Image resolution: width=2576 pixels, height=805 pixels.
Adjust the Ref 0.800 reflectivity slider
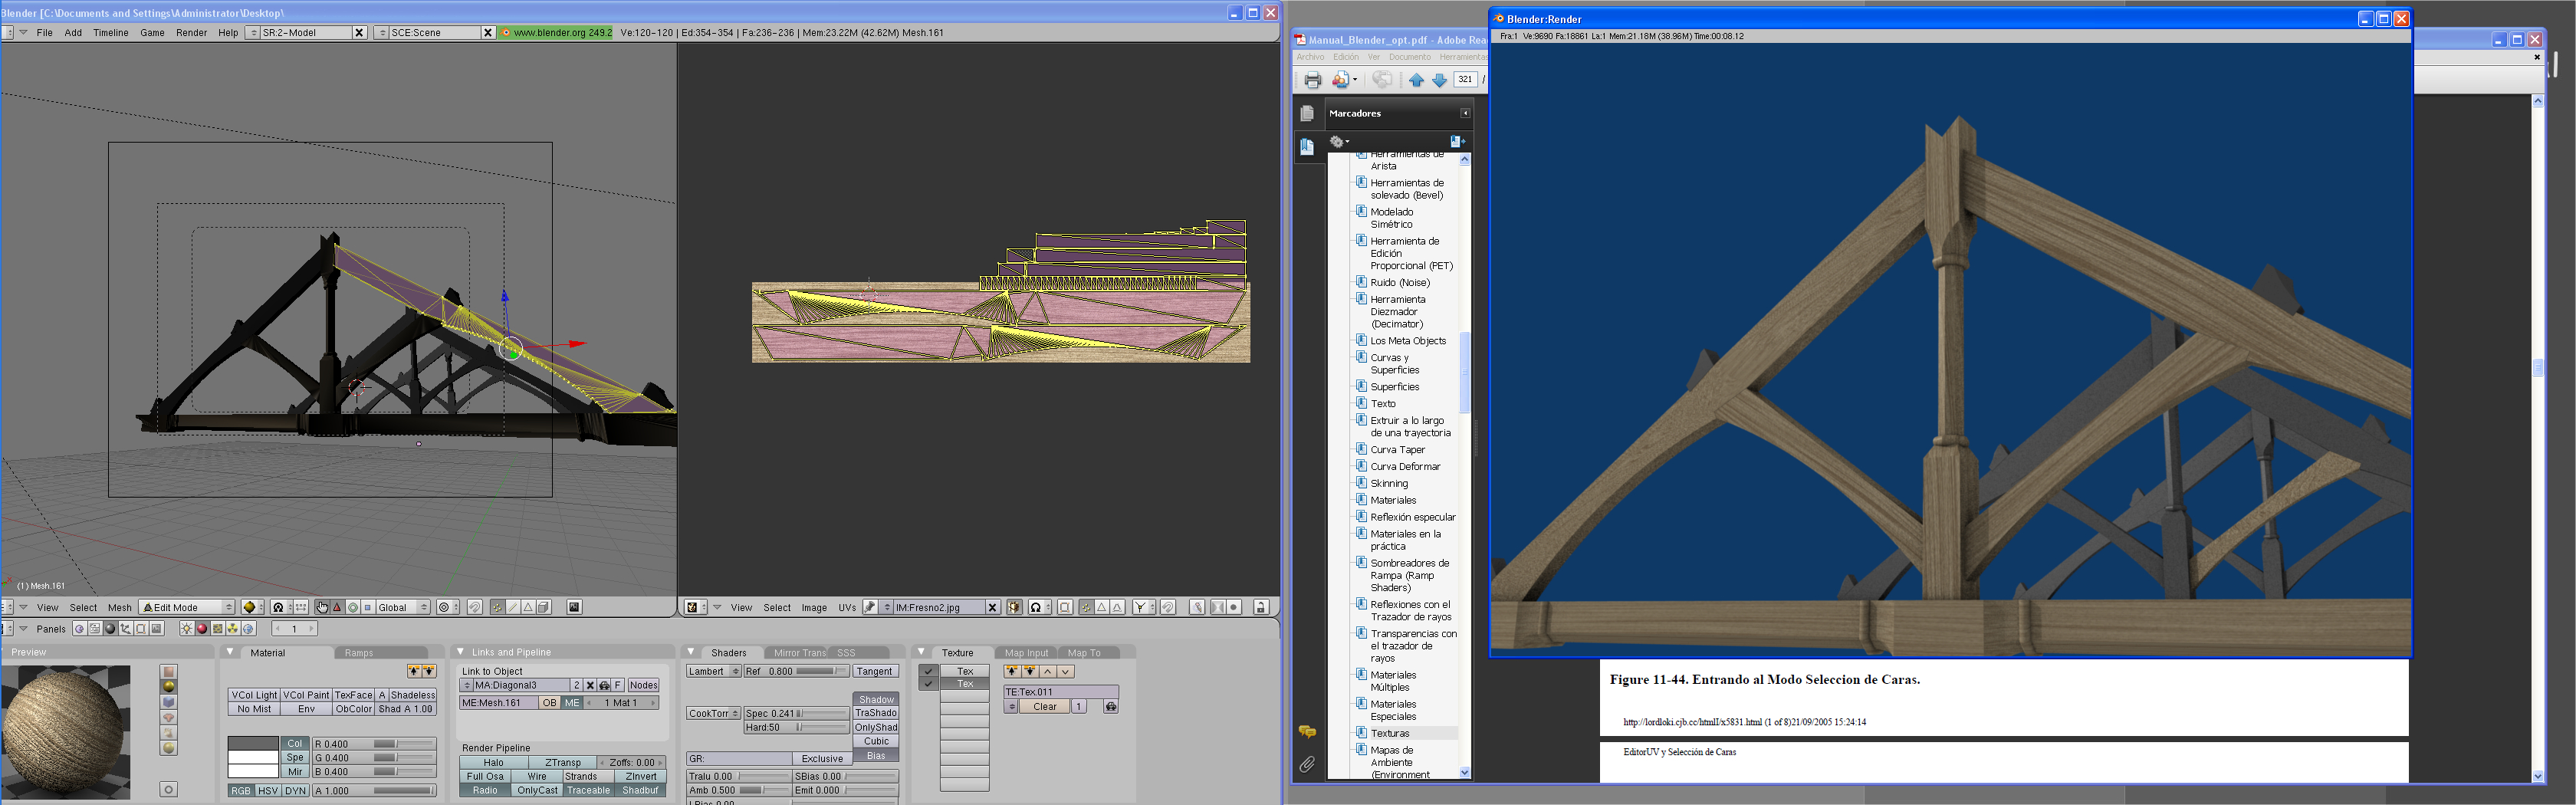point(796,672)
